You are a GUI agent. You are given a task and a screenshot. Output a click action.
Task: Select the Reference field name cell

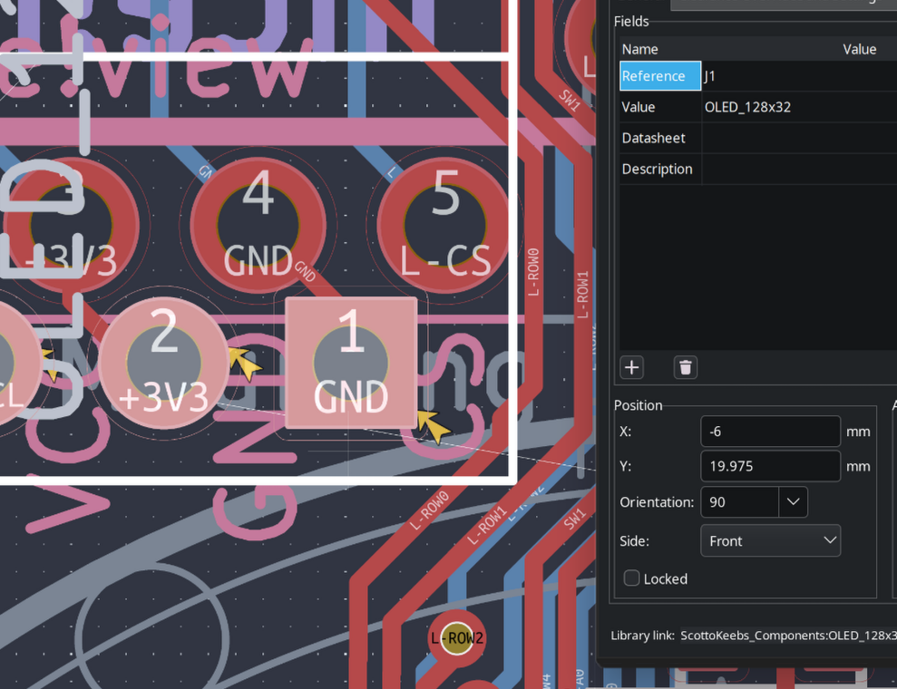pos(659,76)
